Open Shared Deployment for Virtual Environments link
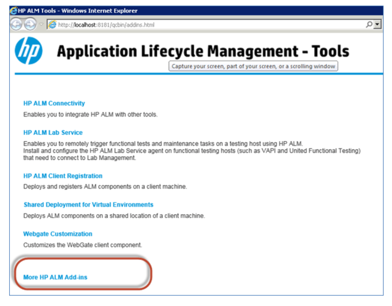Screen dimensions: 392x306 [89, 204]
